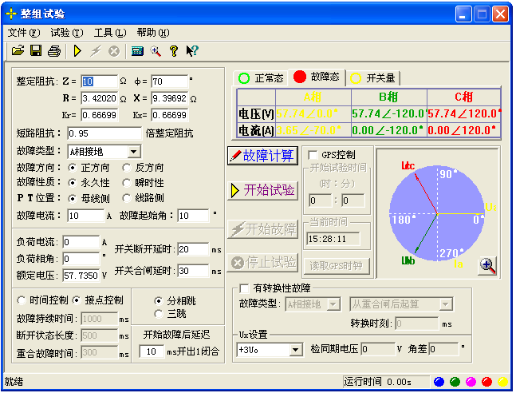Click the 短路阻抗 0.95 field
The image size is (516, 393).
pos(104,133)
